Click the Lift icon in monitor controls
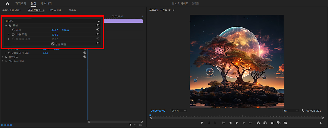 pyautogui.click(x=258, y=123)
